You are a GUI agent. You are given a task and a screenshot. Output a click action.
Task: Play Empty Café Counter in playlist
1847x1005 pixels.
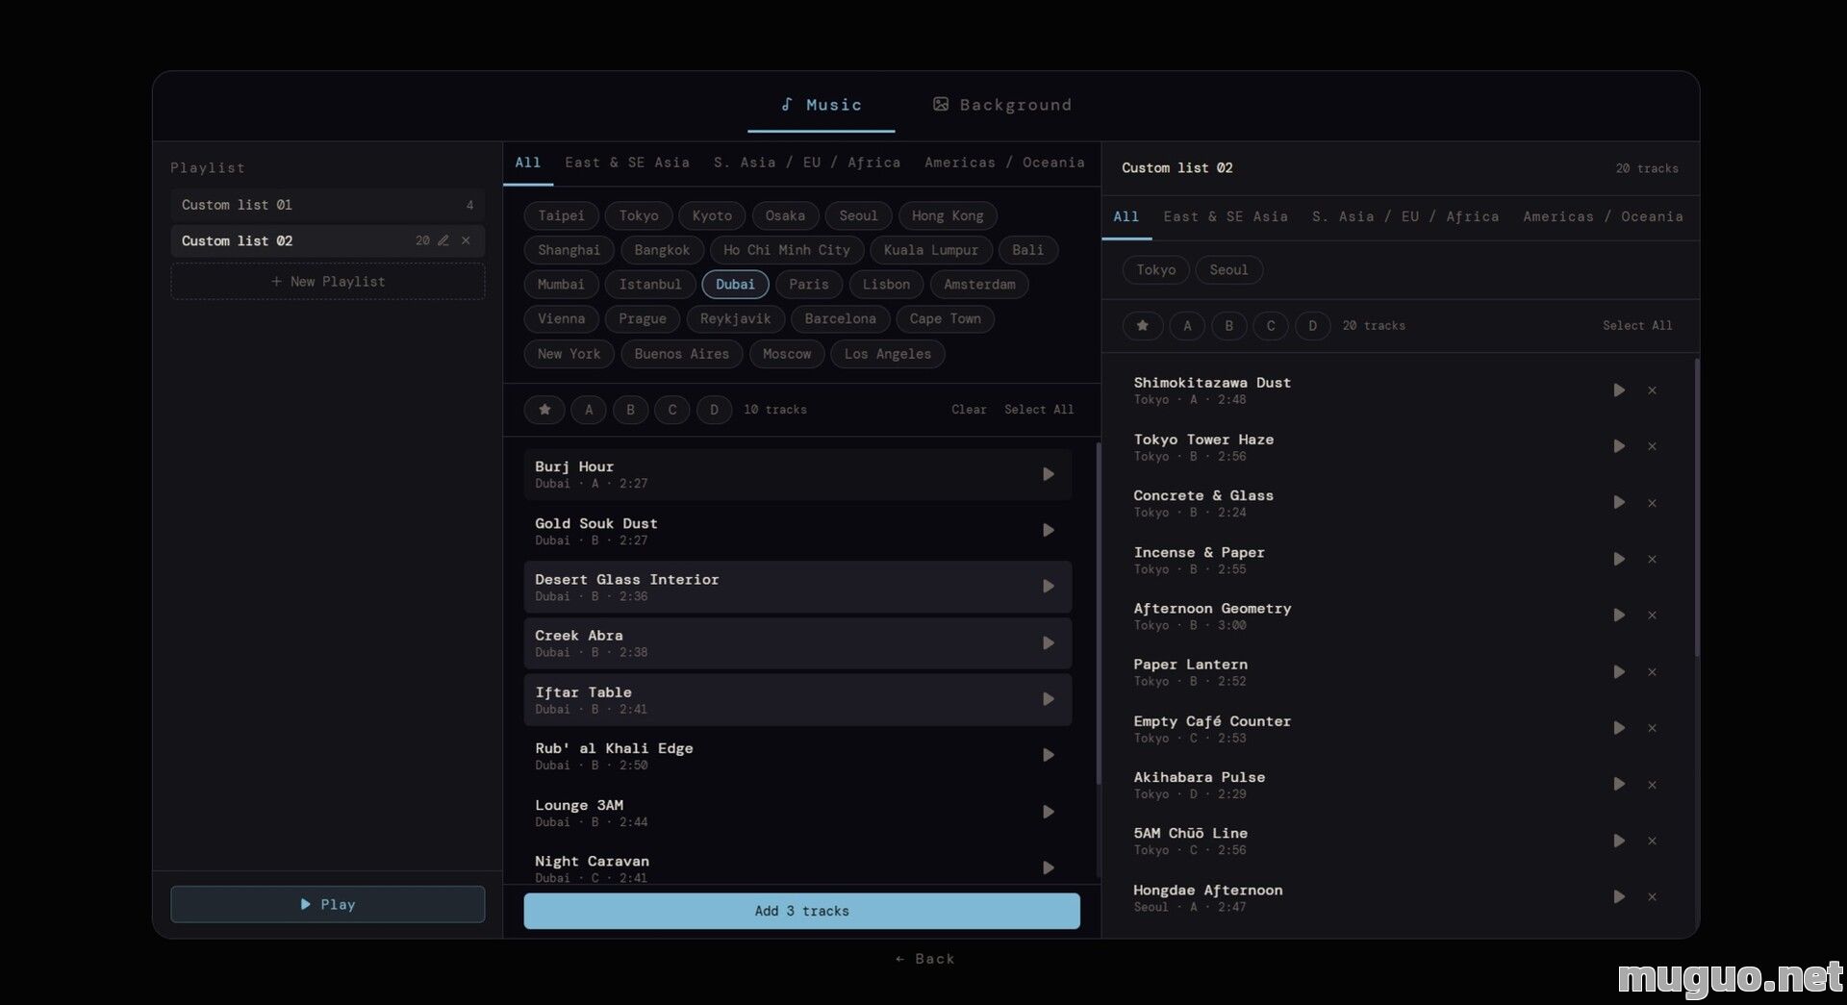coord(1619,728)
